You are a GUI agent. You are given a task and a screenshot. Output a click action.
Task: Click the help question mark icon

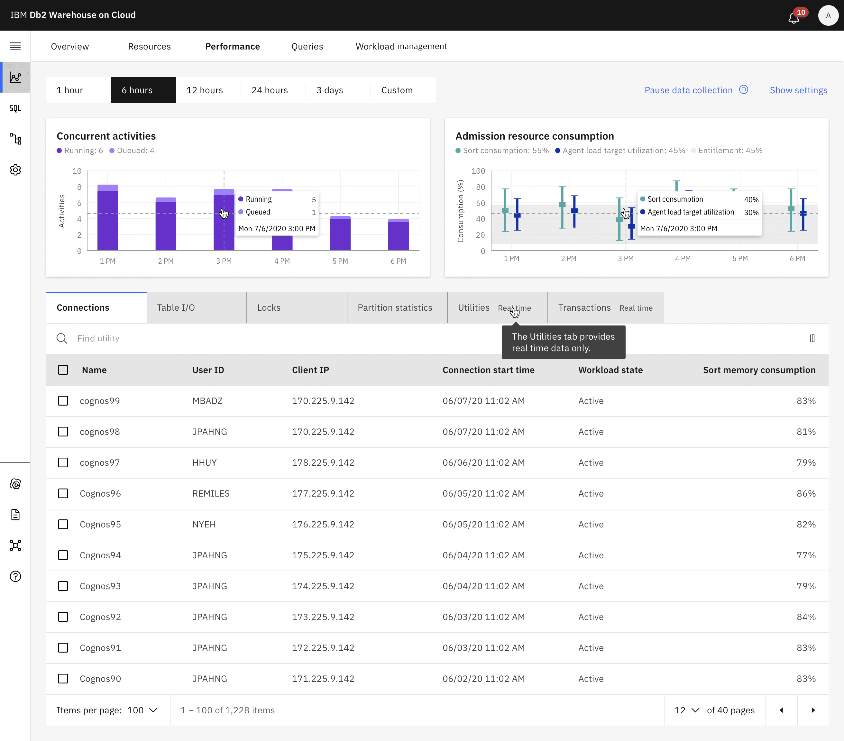point(15,576)
